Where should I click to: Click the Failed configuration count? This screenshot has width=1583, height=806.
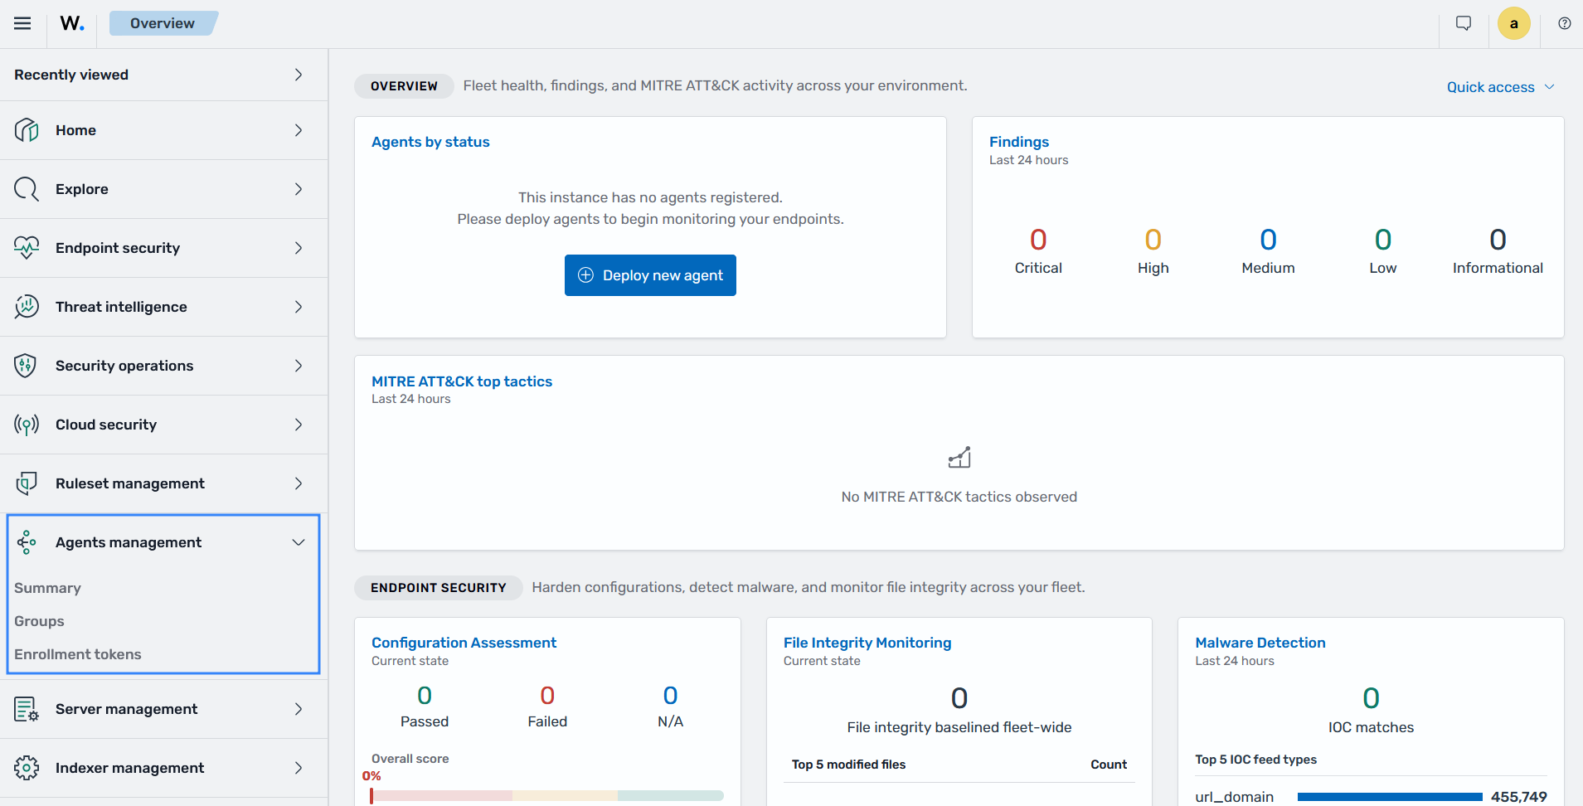547,695
